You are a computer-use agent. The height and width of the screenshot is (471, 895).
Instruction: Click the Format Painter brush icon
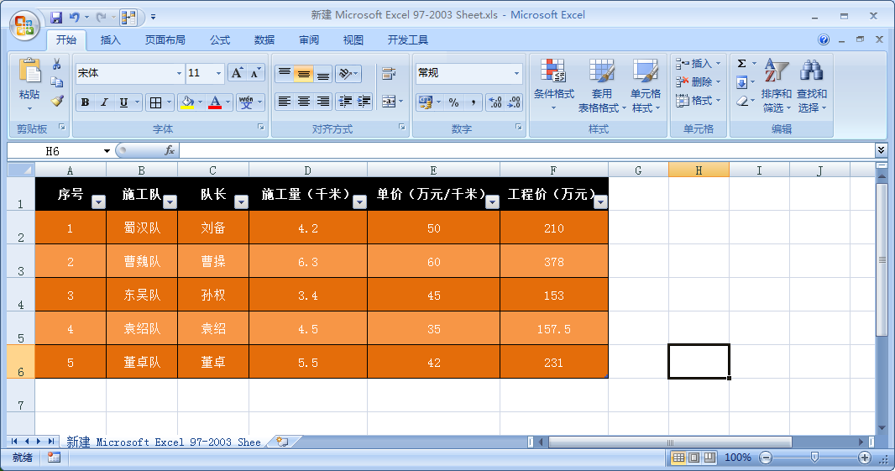[57, 101]
